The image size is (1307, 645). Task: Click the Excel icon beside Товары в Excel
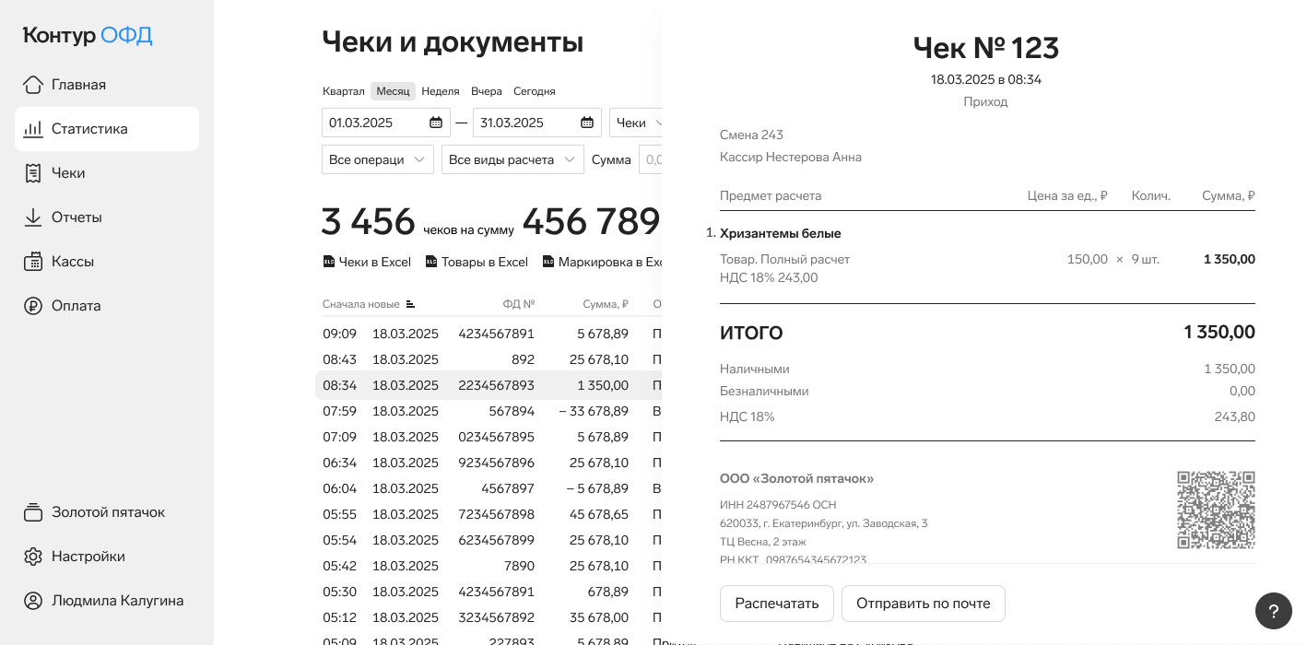click(x=431, y=262)
